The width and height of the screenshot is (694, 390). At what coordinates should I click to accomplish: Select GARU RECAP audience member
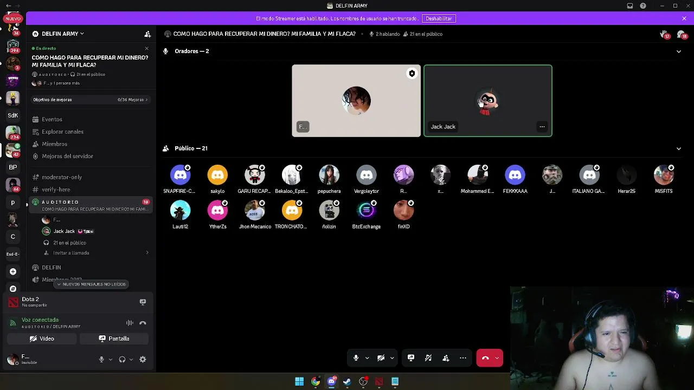click(254, 179)
